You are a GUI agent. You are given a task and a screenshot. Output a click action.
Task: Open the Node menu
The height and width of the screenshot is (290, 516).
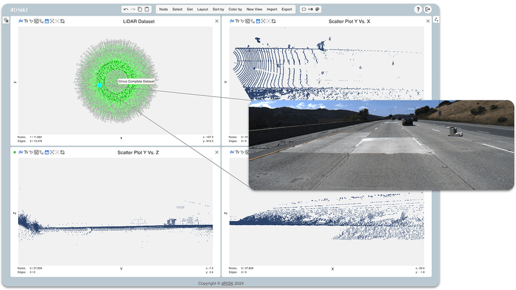163,9
